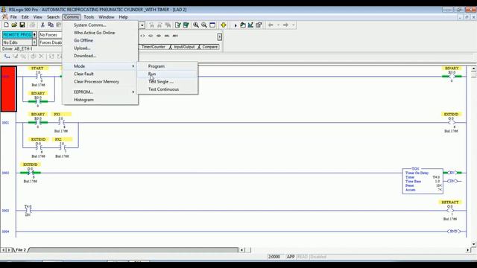The image size is (477, 268).
Task: Open a project with the folder icon
Action: [x=14, y=25]
